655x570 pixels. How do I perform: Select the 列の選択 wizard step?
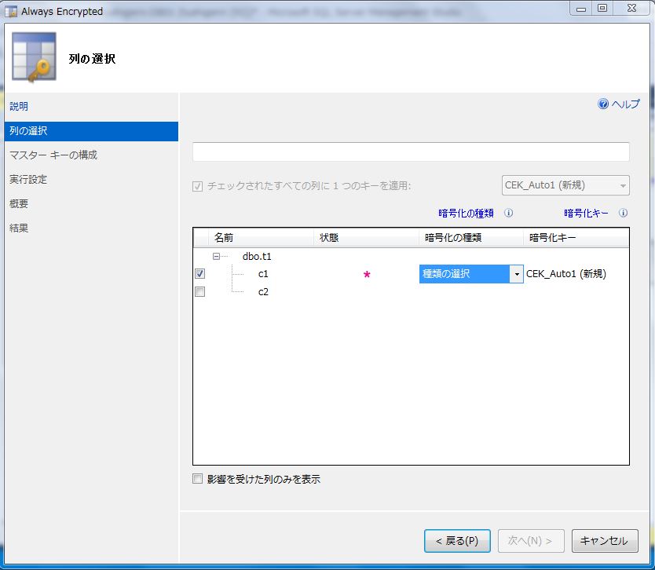[x=91, y=131]
